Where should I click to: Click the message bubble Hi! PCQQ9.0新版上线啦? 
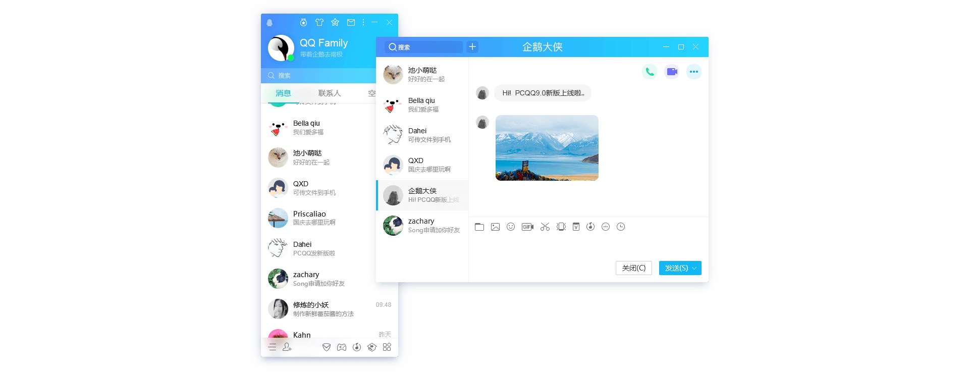coord(543,93)
